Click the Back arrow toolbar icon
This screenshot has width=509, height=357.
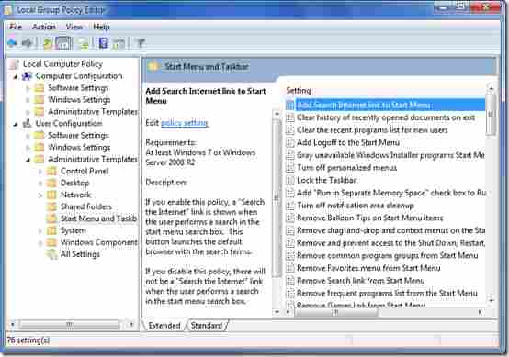tap(12, 43)
